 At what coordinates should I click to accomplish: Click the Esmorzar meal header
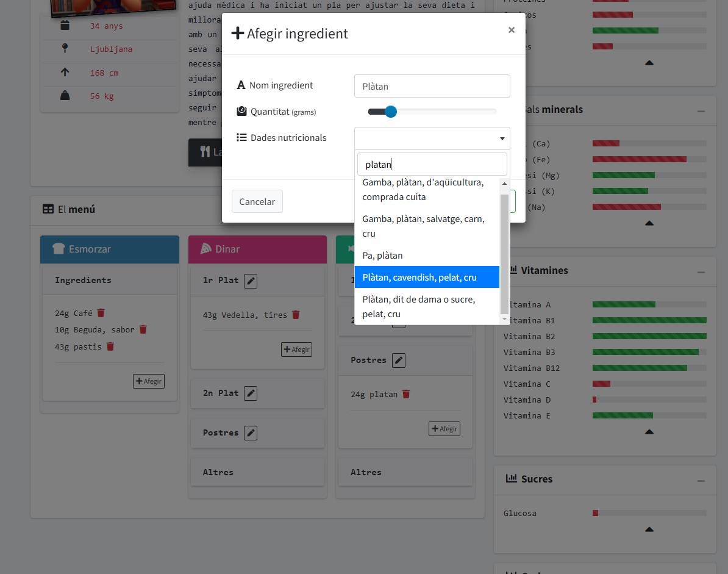[x=110, y=249]
